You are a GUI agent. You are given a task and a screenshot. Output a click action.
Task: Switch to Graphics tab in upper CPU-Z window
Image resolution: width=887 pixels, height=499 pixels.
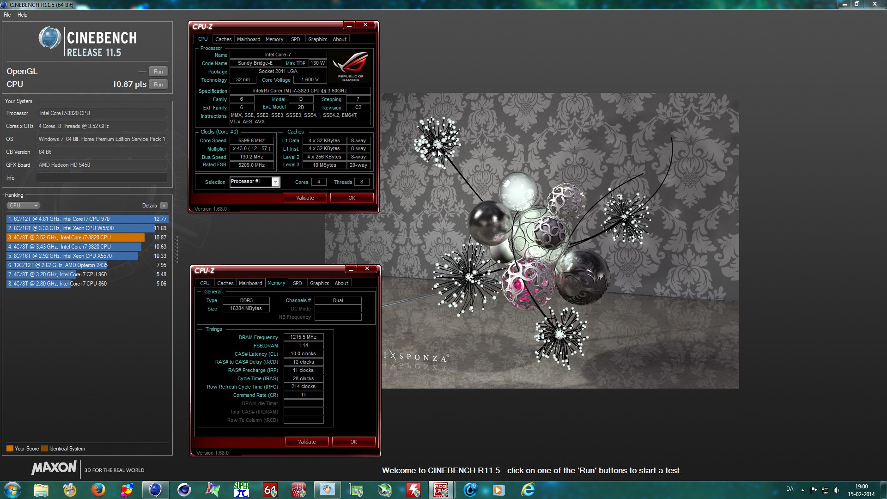click(318, 39)
